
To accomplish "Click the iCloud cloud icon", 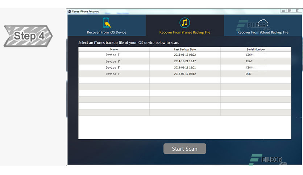I will click(x=263, y=22).
